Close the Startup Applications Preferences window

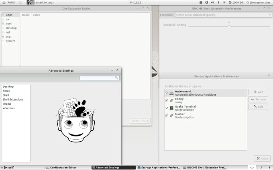point(269,76)
